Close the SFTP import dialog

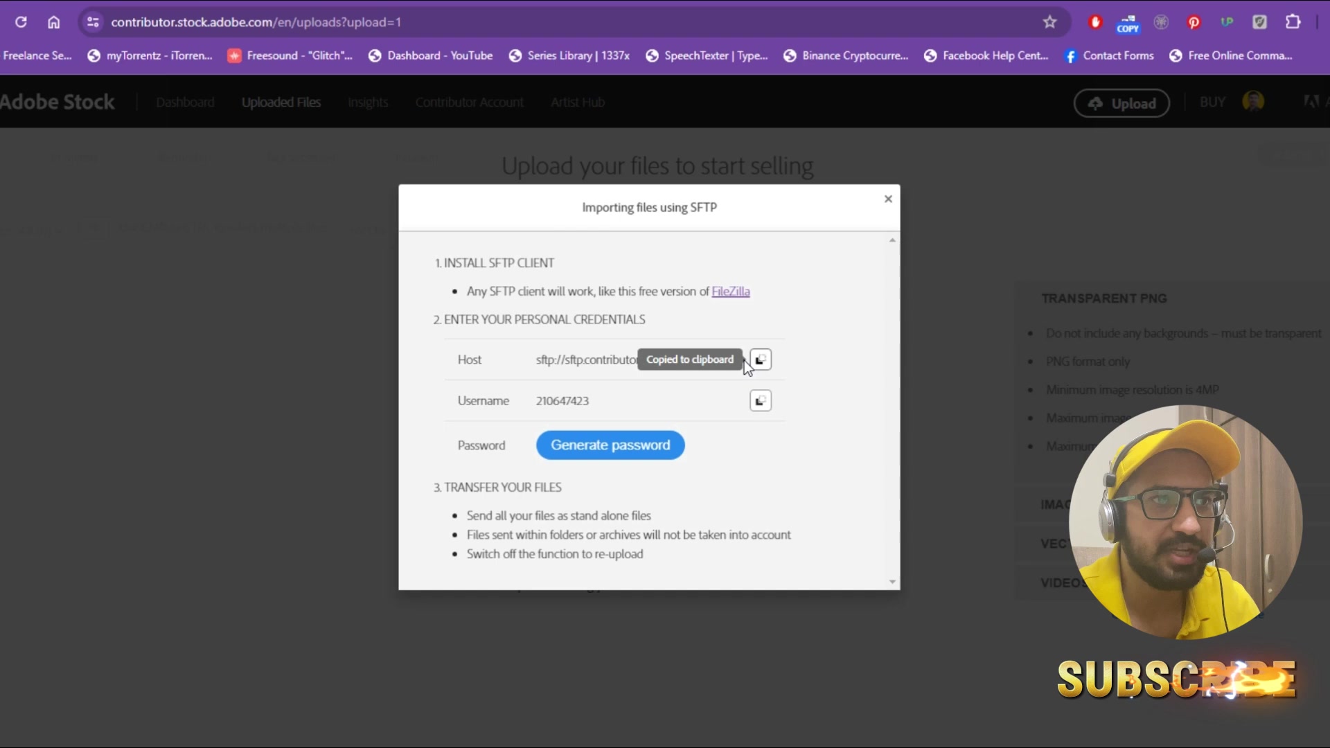(888, 199)
